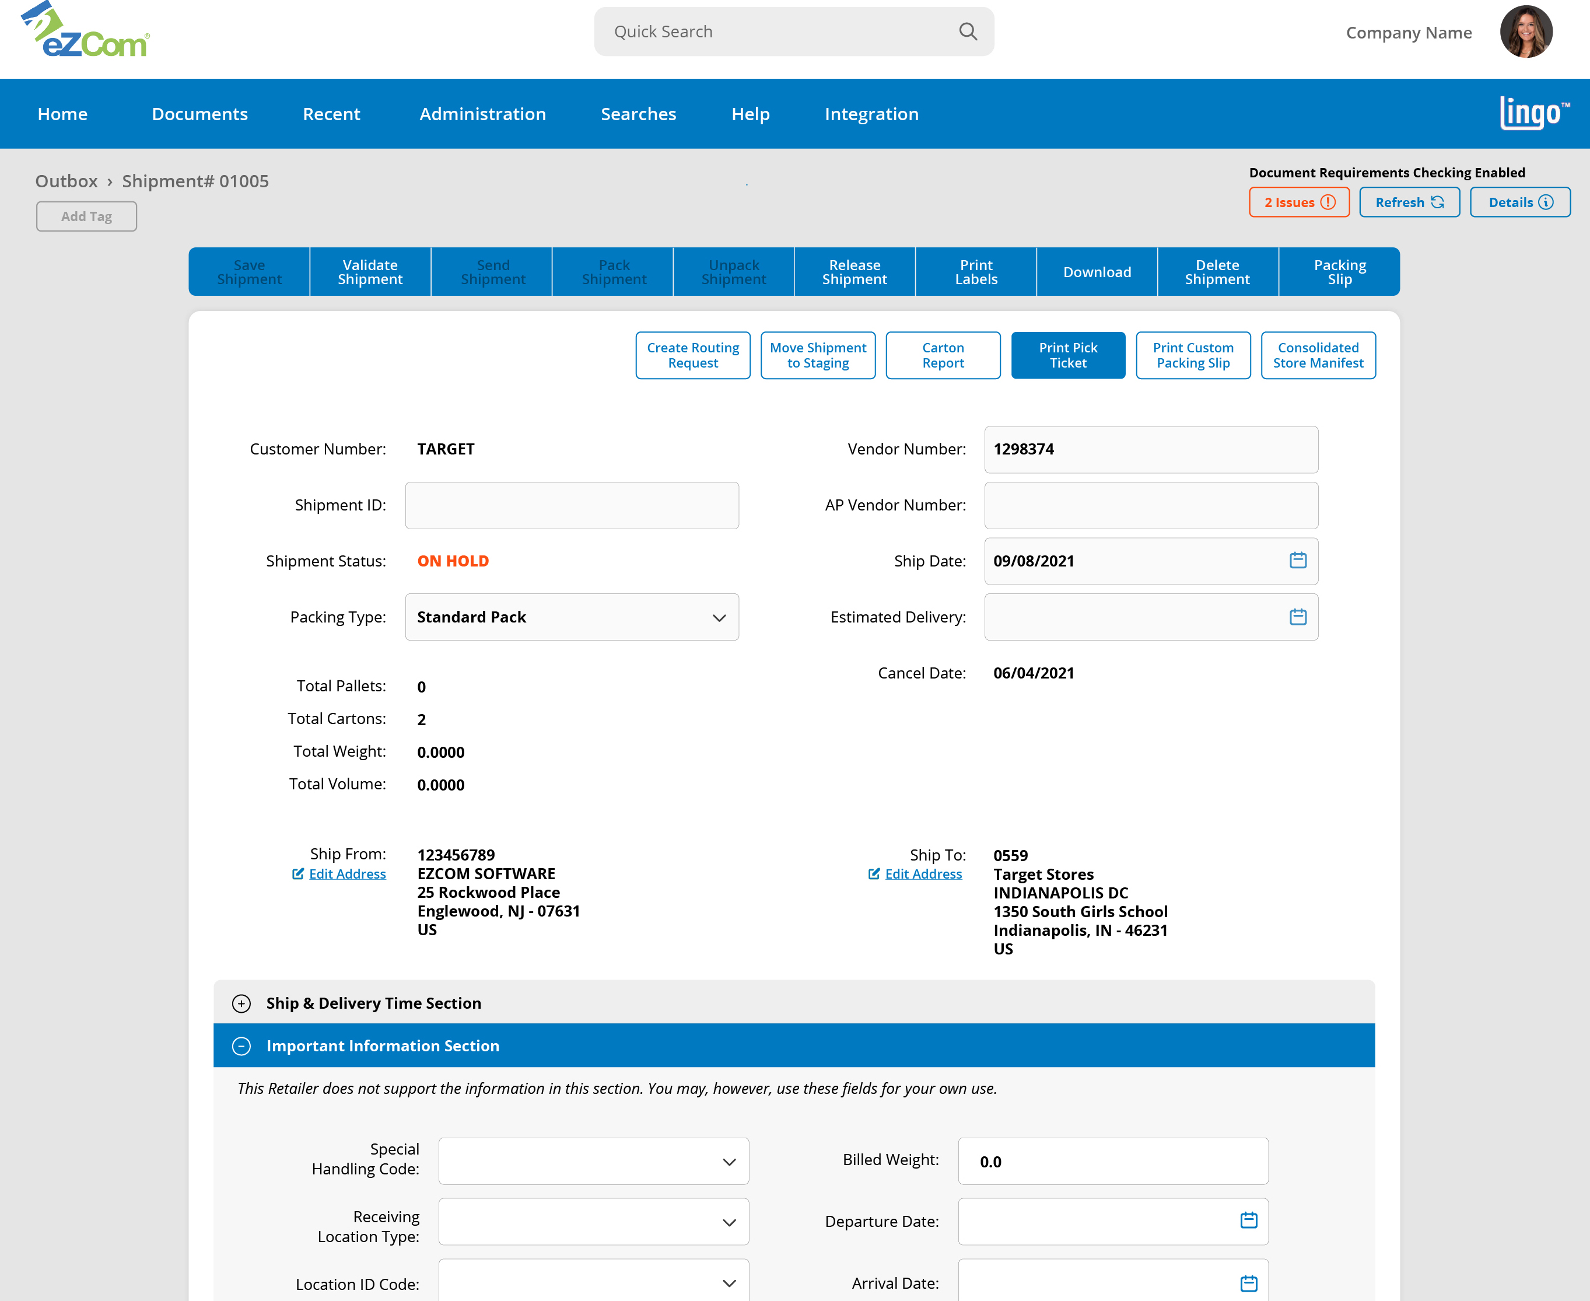Viewport: 1590px width, 1301px height.
Task: Open the Ship Date calendar picker
Action: [1298, 561]
